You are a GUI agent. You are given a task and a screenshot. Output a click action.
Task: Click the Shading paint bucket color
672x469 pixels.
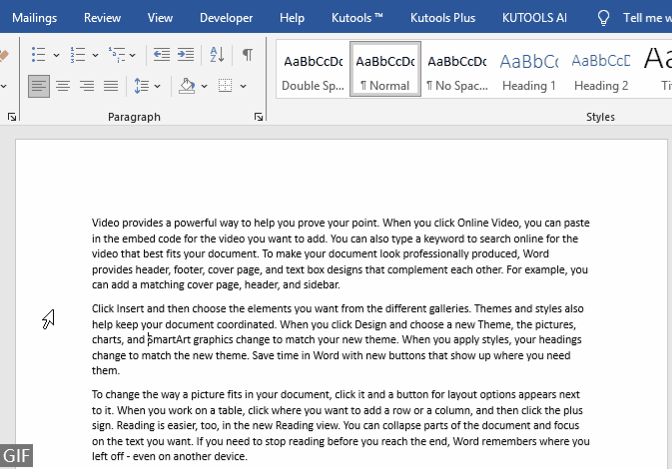tap(187, 86)
